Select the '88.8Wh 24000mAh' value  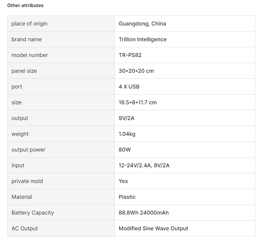144,213
